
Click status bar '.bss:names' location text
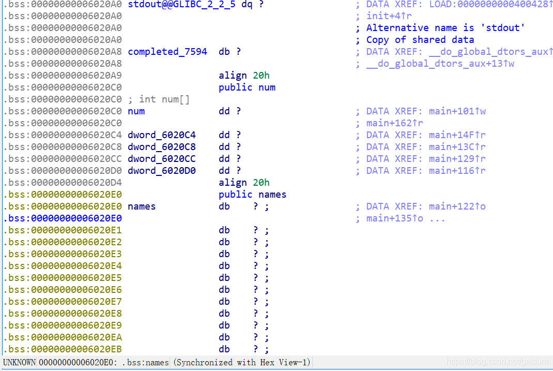(145, 363)
